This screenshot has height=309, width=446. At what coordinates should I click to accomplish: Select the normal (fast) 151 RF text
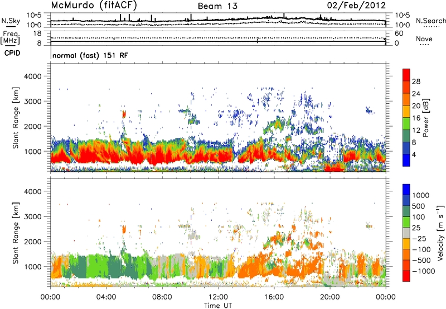click(x=90, y=55)
